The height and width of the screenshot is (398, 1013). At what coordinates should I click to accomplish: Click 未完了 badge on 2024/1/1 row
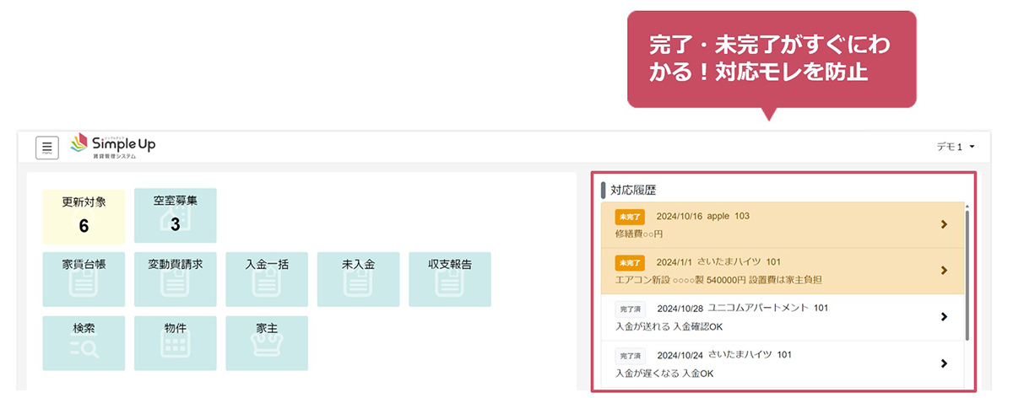click(630, 263)
